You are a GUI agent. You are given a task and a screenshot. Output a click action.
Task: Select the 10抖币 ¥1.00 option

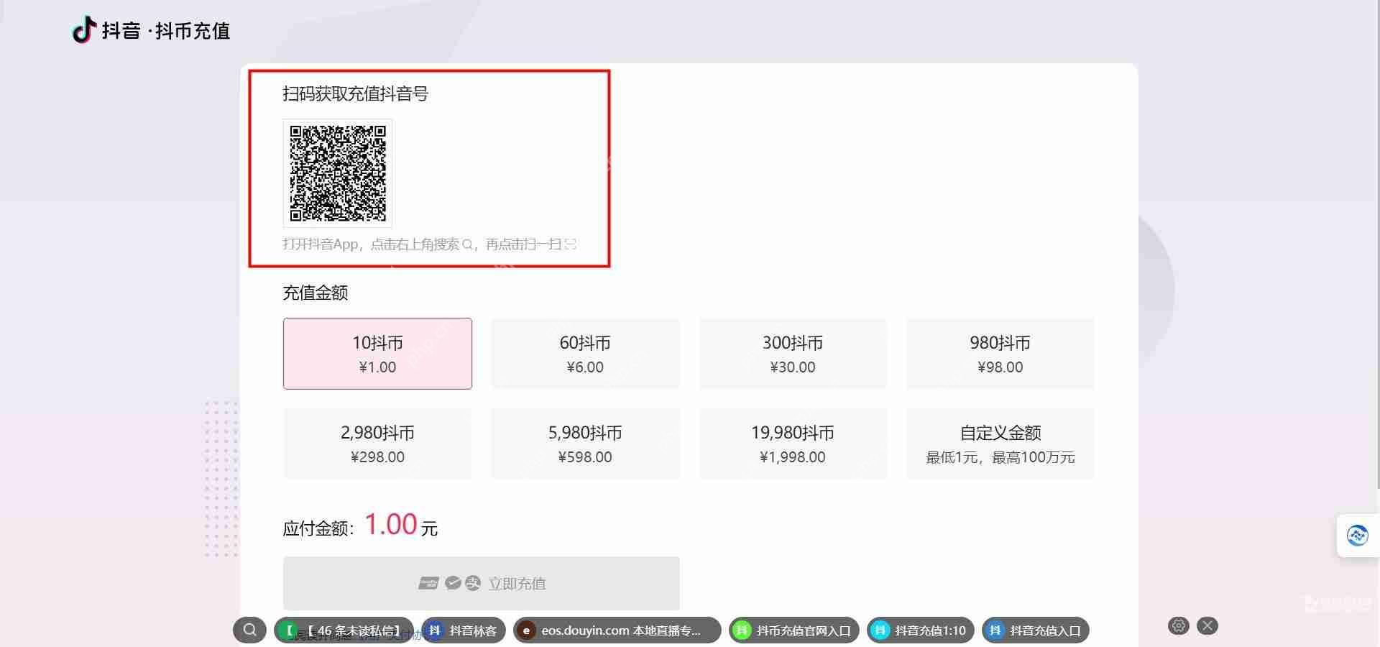[x=377, y=354]
